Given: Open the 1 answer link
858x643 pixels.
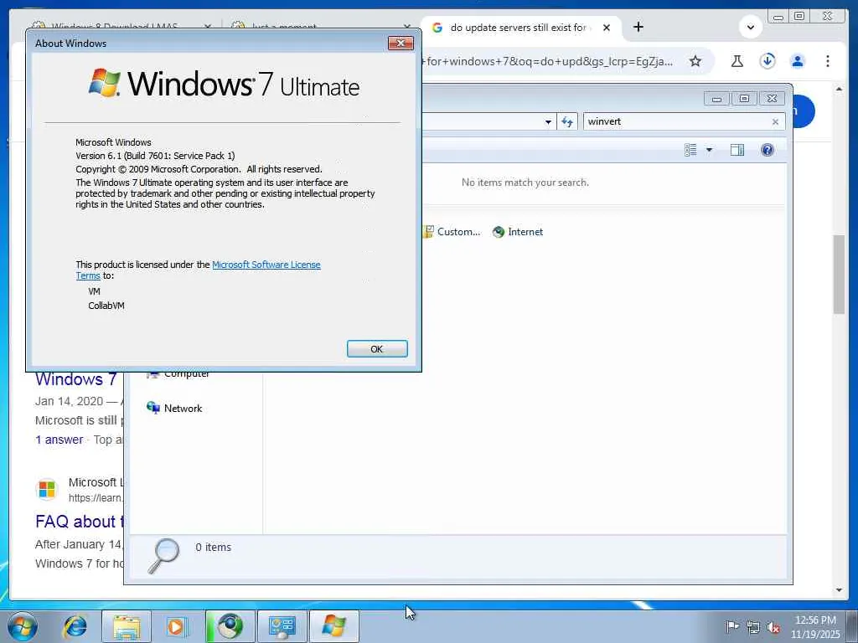Looking at the screenshot, I should tap(59, 440).
